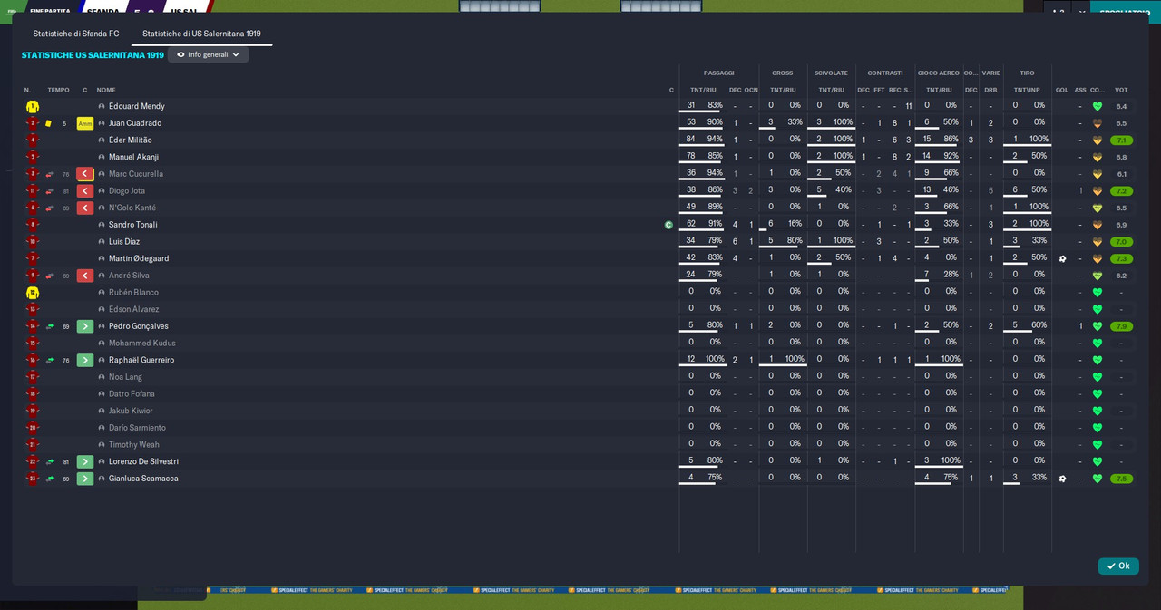The height and width of the screenshot is (610, 1161).
Task: Click the 7.9 rating badge for Pedro Gonçalves
Action: (1121, 326)
